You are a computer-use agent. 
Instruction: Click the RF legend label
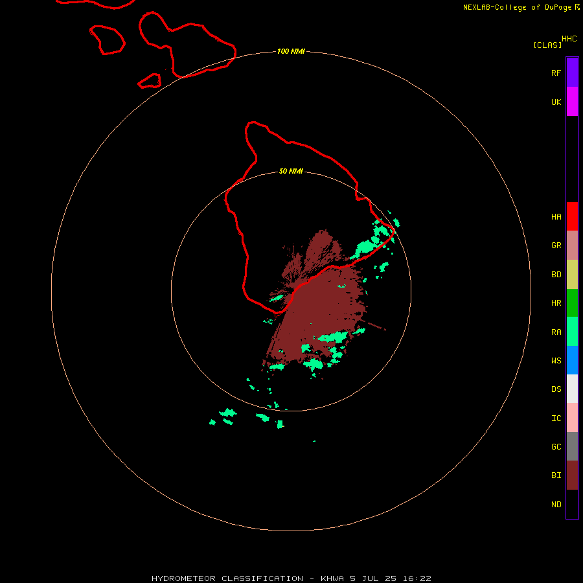coord(556,73)
